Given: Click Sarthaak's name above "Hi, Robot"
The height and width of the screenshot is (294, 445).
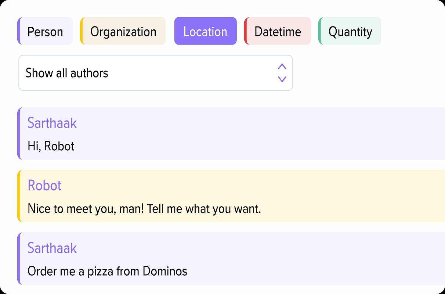Looking at the screenshot, I should tap(52, 123).
